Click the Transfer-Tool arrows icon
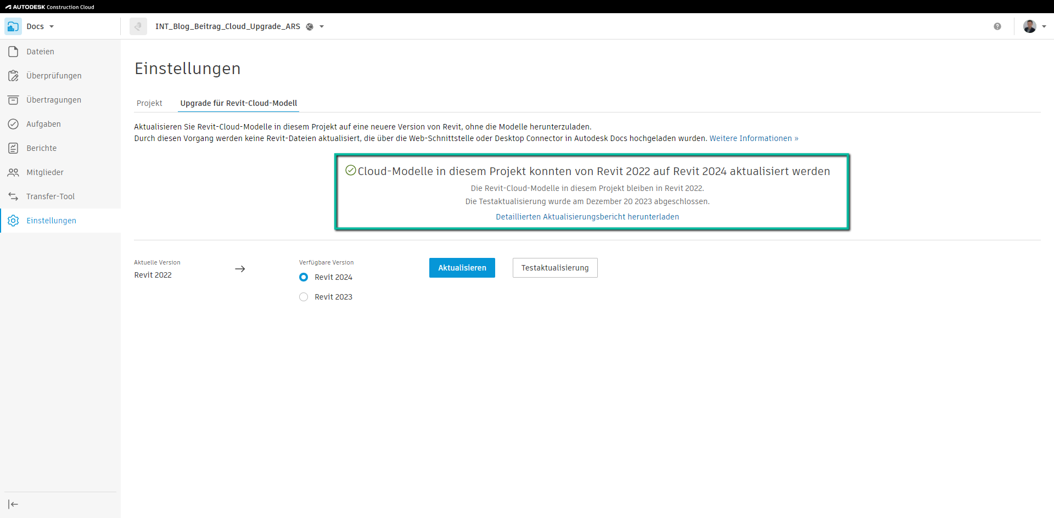1054x518 pixels. point(13,196)
